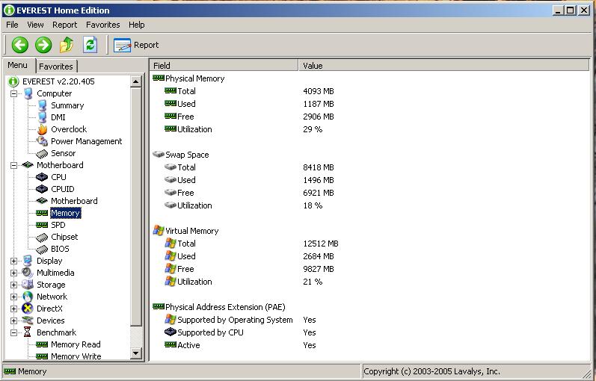The image size is (596, 381).
Task: Click the DirectX yellow X icon
Action: tap(28, 309)
